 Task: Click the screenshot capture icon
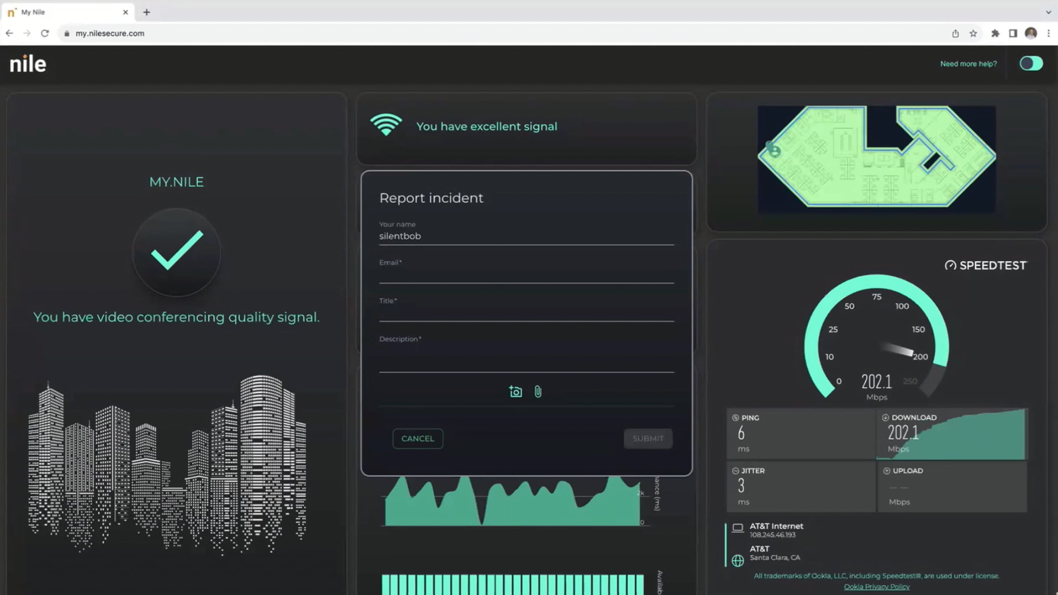coord(515,391)
